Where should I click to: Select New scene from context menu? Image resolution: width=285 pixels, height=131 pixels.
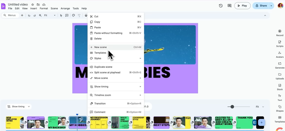point(116,47)
